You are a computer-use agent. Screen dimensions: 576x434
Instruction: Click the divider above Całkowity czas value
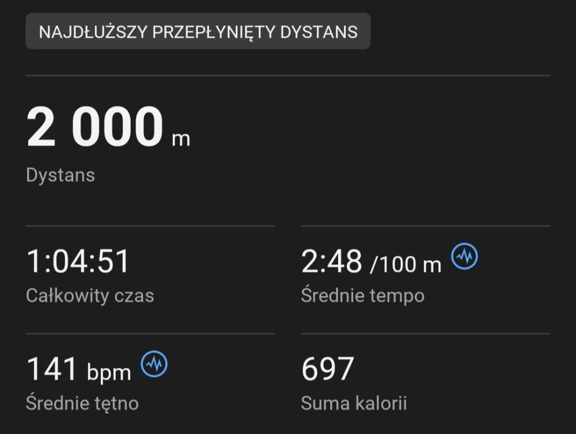pyautogui.click(x=150, y=226)
